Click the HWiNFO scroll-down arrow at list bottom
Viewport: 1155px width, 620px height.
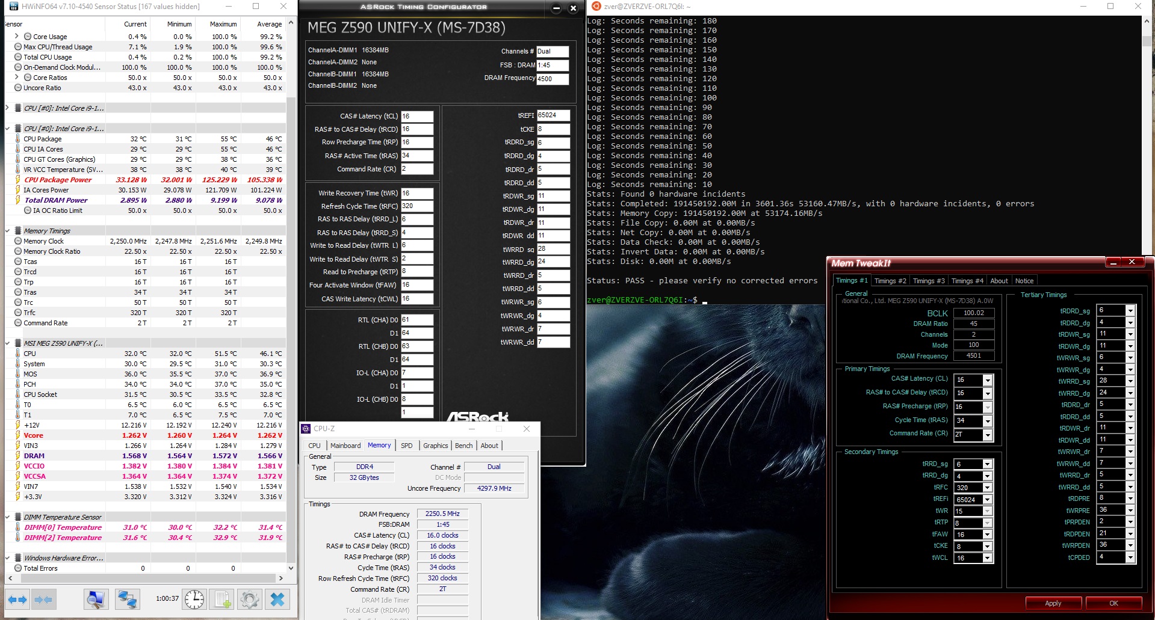(291, 568)
